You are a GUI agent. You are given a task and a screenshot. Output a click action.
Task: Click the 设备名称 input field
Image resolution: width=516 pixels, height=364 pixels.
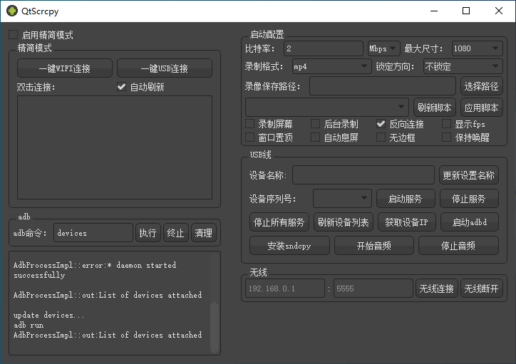click(363, 175)
